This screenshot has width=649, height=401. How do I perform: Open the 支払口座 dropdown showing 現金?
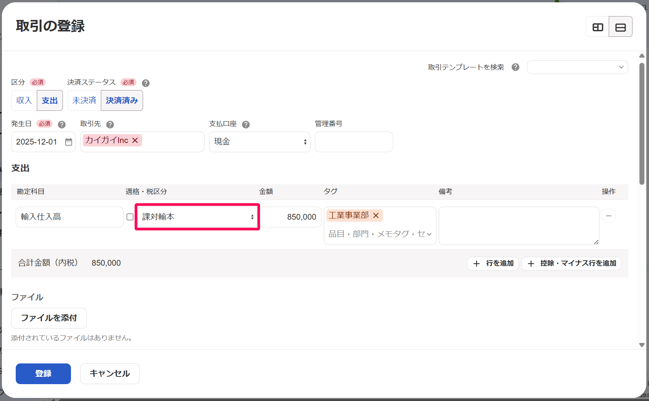point(260,142)
